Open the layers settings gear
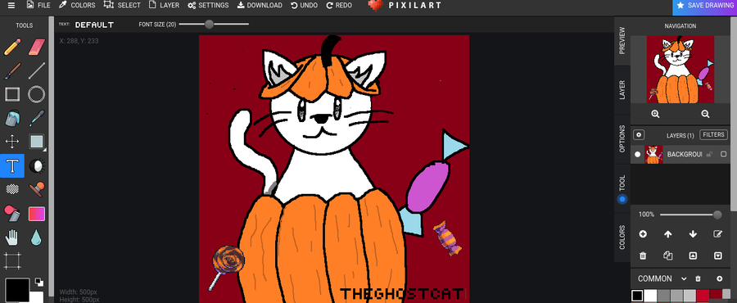Image resolution: width=737 pixels, height=303 pixels. 638,135
